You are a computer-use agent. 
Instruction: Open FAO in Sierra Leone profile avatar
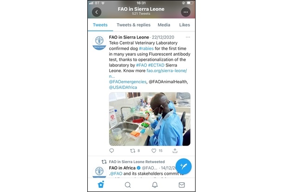[99, 43]
